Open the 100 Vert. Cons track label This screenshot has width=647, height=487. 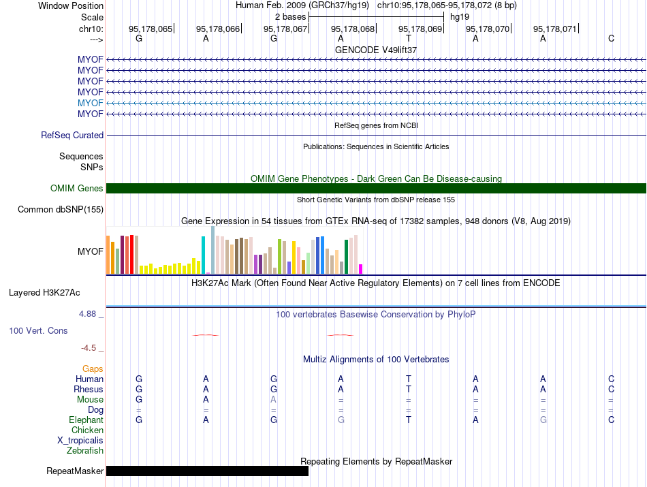[x=38, y=330]
